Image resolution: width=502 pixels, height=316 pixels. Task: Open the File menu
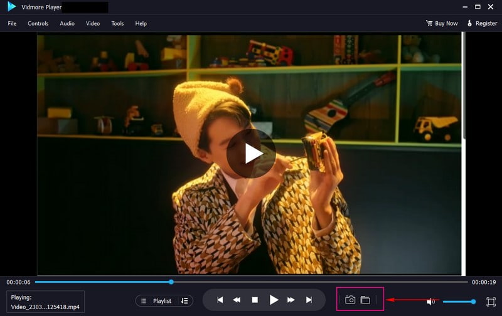(x=12, y=23)
